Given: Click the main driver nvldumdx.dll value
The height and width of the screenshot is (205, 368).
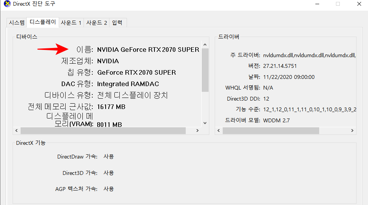Looking at the screenshot, I should click(309, 55).
